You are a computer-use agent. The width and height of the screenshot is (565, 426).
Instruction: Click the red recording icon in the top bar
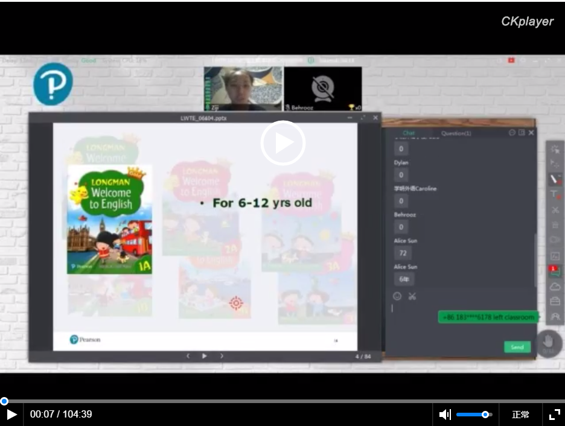pos(511,60)
